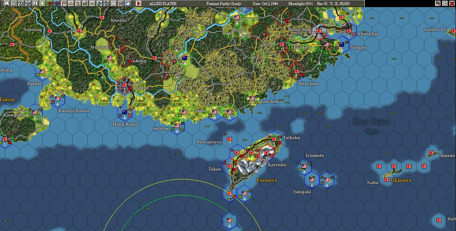The image size is (456, 231).
Task: Select the US base at Foochow
Action: coord(252,99)
